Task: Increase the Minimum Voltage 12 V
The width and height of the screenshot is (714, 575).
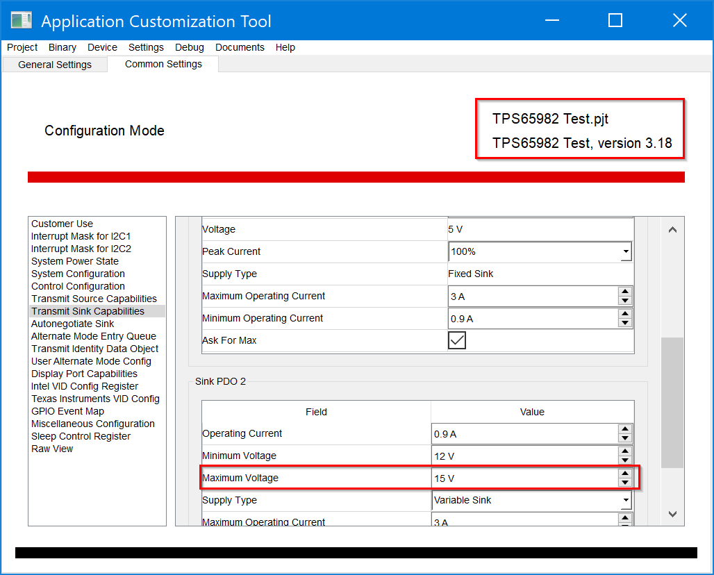Action: click(x=625, y=451)
